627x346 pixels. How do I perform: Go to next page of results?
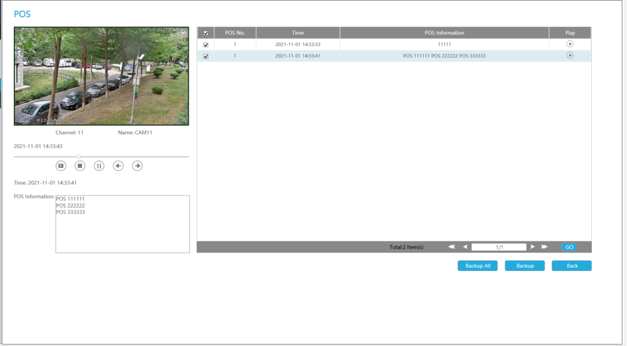(533, 247)
